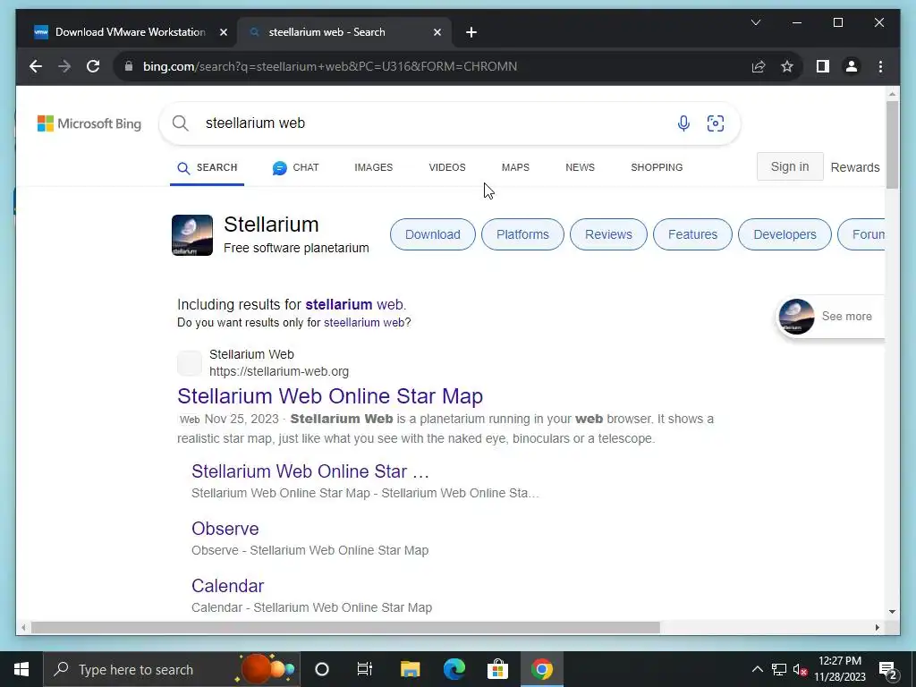Click the Reviews pill button
The height and width of the screenshot is (687, 916).
coord(608,235)
